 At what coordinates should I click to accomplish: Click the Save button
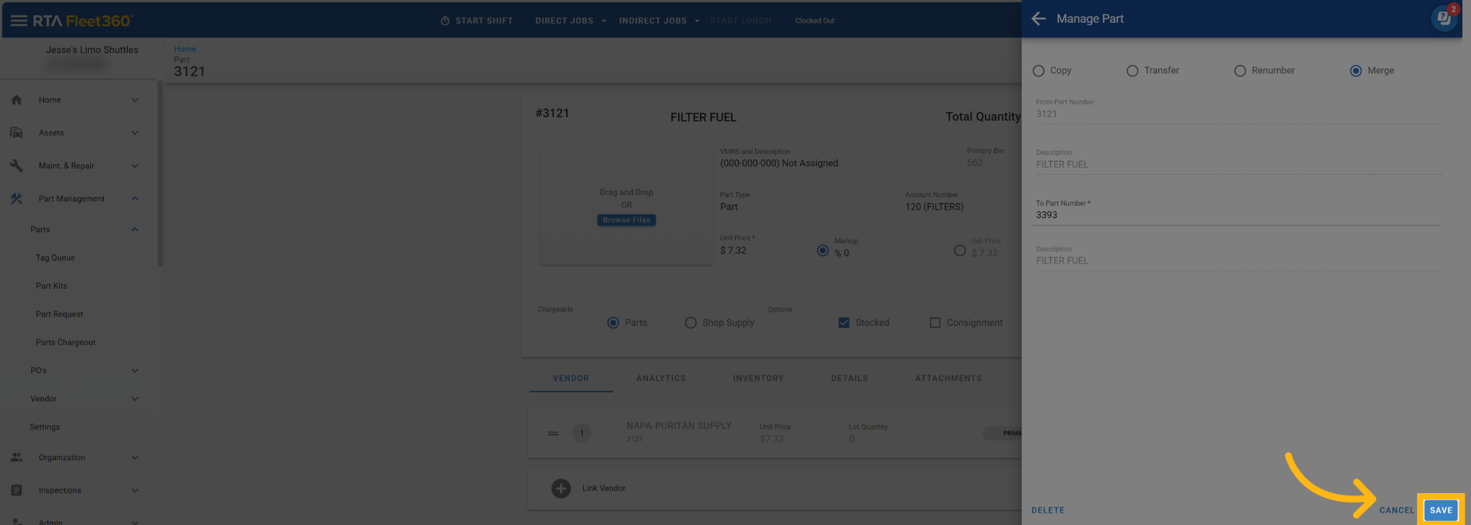pos(1440,510)
